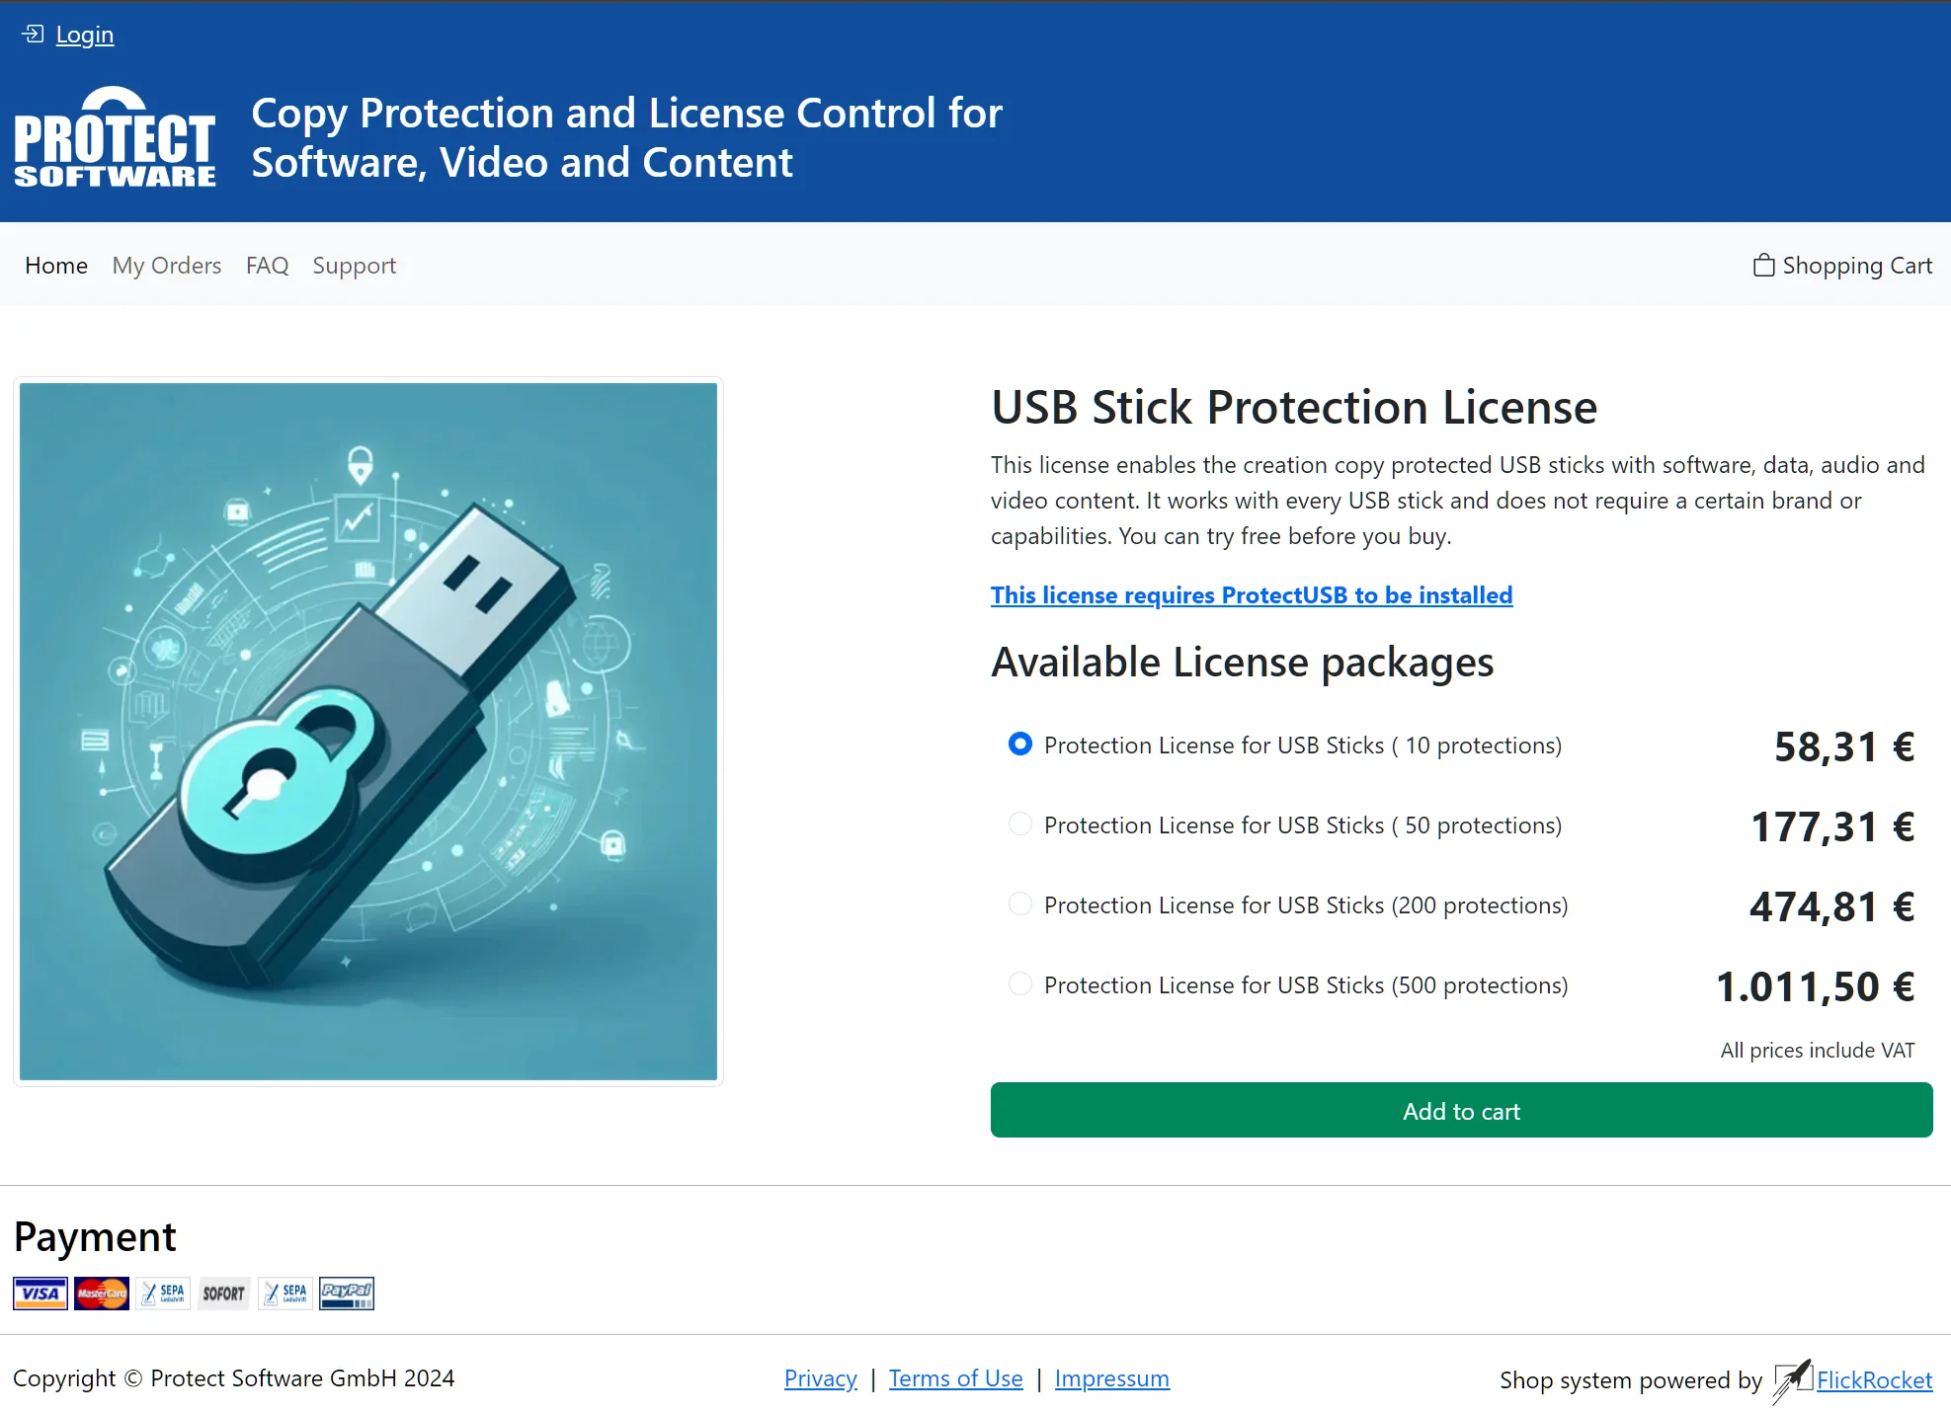Choose the PayPal payment icon

(x=347, y=1294)
